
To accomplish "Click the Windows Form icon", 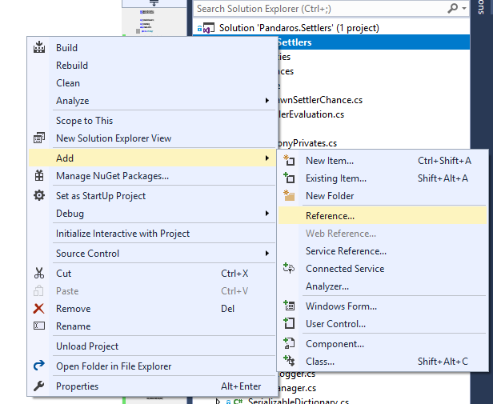I will [290, 306].
